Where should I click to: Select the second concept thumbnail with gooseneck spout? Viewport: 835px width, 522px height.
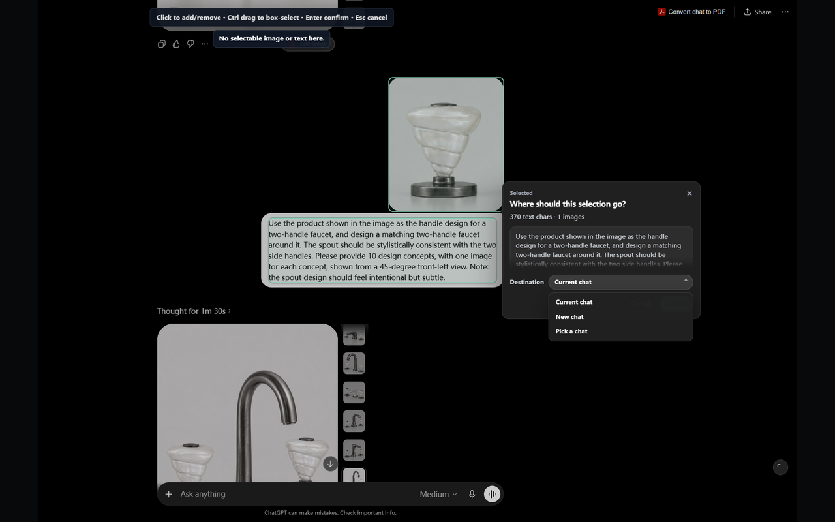[x=354, y=363]
